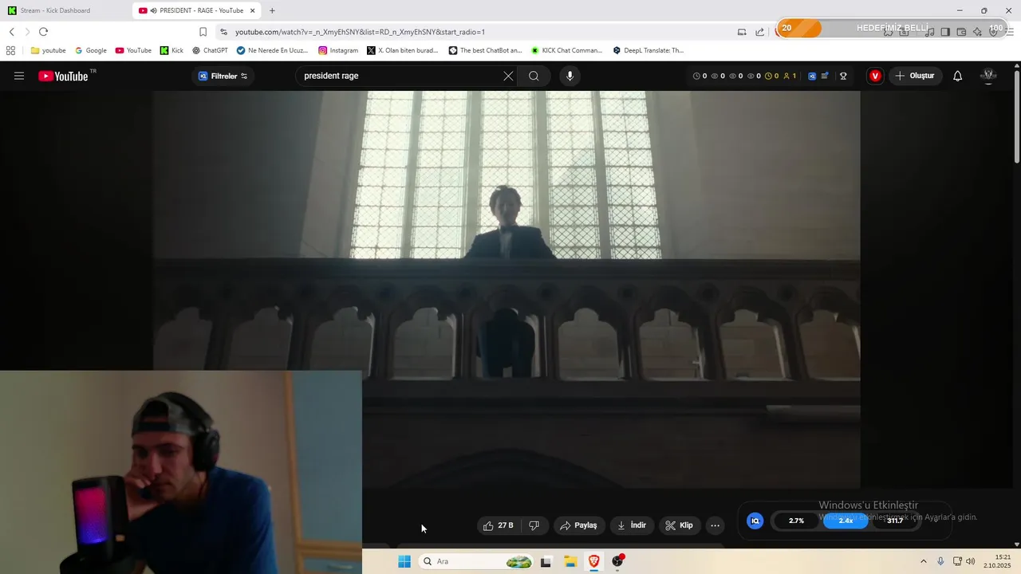Open OBS Studio from the taskbar
The width and height of the screenshot is (1021, 574).
pyautogui.click(x=617, y=561)
